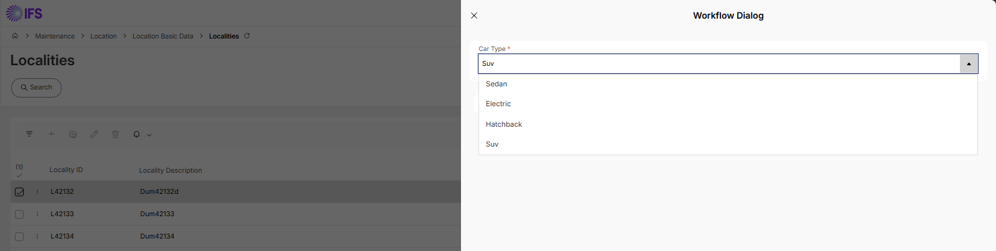Viewport: 996px width, 251px height.
Task: Expand the chevron next to the bell icon
Action: point(149,135)
